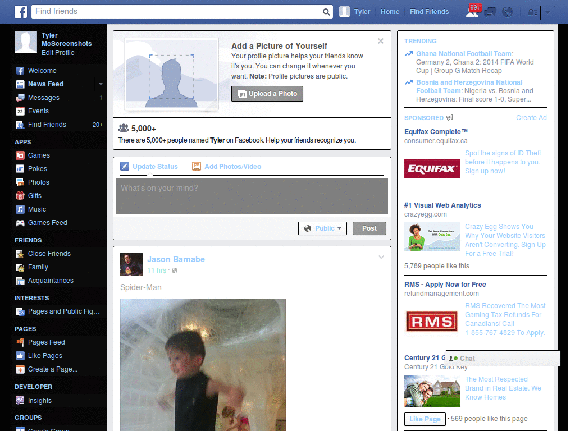The image size is (575, 431).
Task: Open account menu dropdown arrow in top bar
Action: 547,12
